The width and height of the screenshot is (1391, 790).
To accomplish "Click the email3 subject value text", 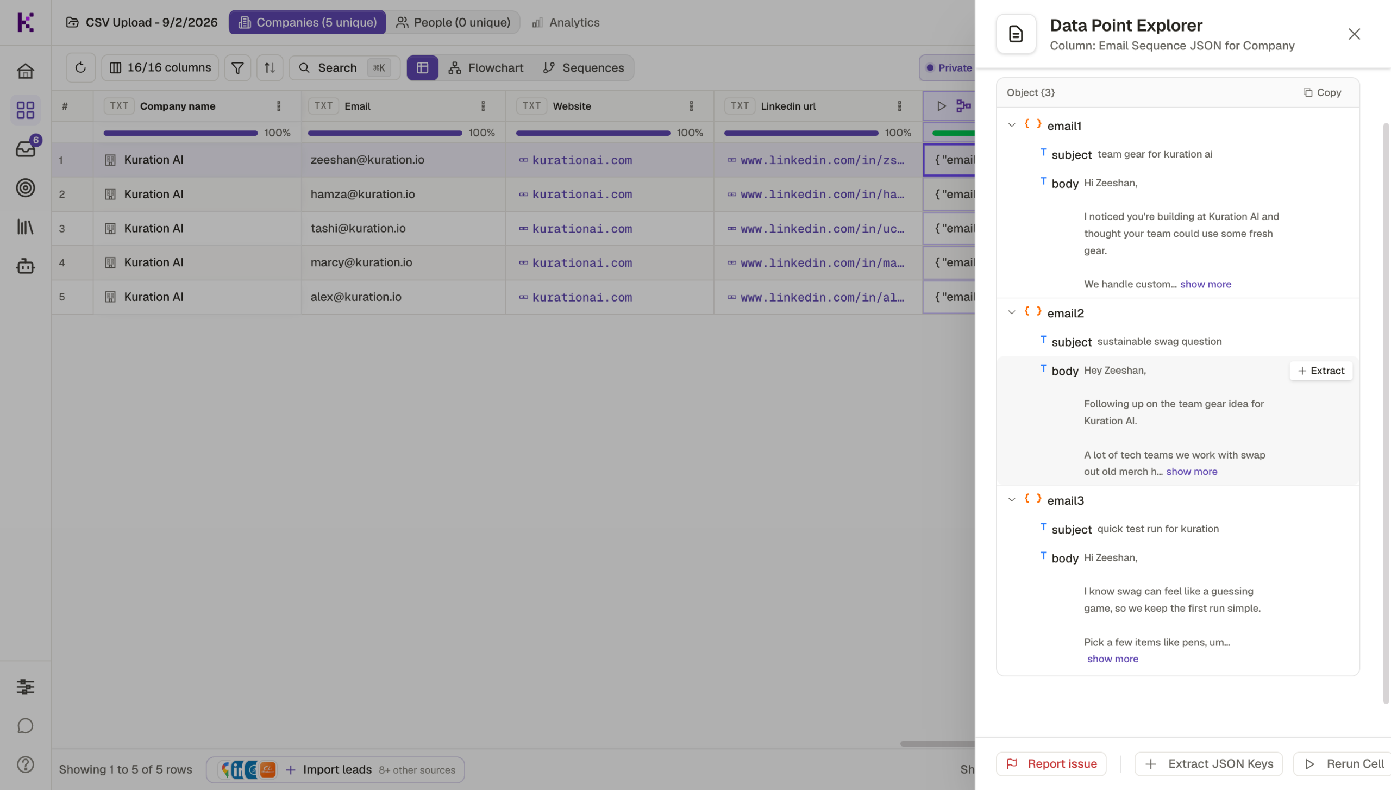I will coord(1158,529).
